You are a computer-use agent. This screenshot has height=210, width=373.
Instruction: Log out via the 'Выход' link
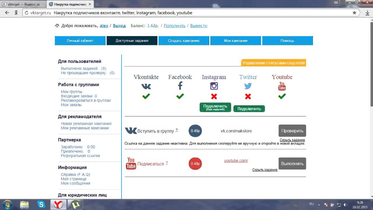(119, 26)
